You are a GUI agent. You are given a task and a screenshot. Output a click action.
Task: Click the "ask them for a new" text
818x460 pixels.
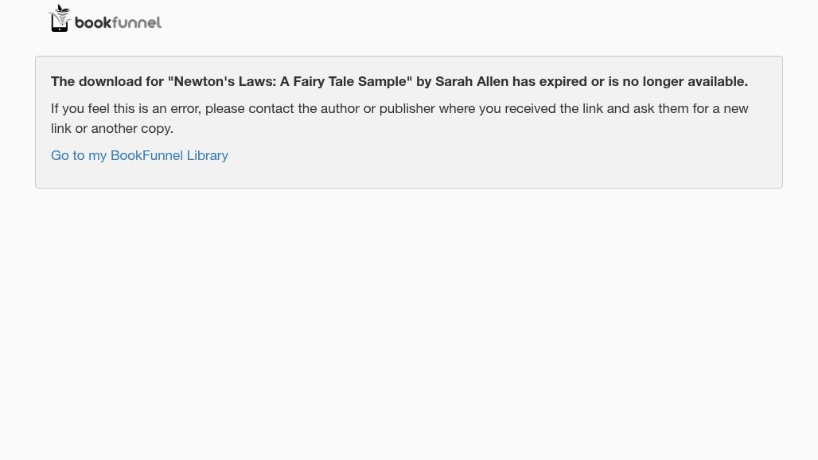[x=691, y=108]
